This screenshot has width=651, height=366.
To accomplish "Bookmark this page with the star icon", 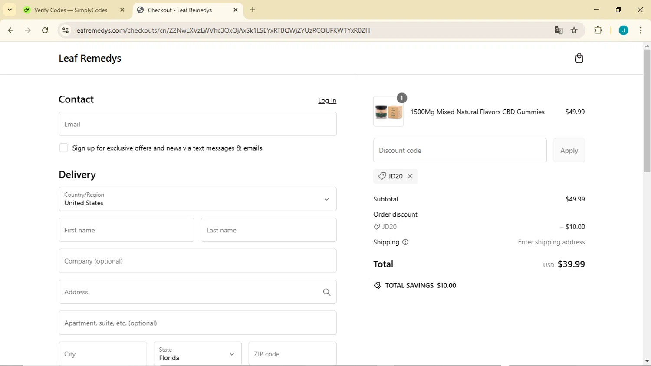I will point(574,30).
